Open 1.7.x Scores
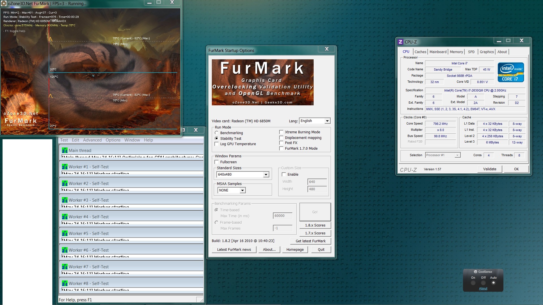The width and height of the screenshot is (543, 305). 315,233
